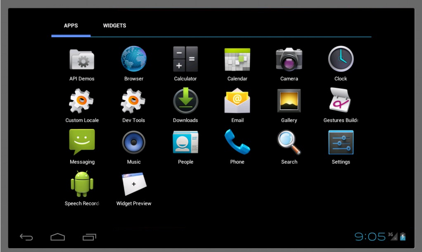Viewport: 422px width, 252px height.
Task: Click the 3G signal indicator
Action: [393, 236]
